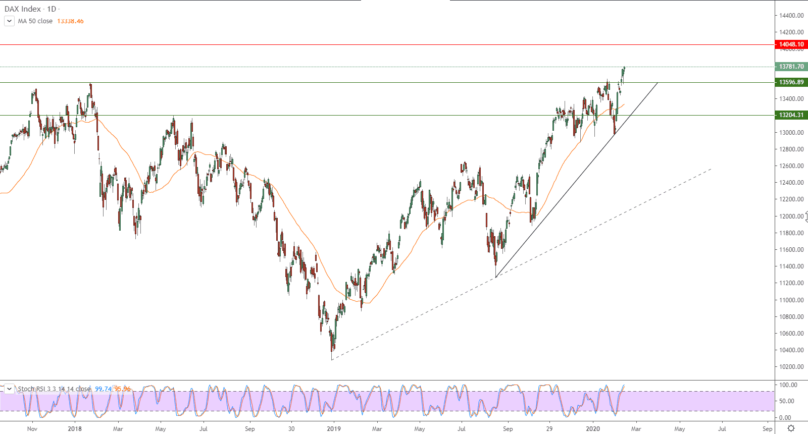Select the 14400.00 price axis tick
Image resolution: width=808 pixels, height=434 pixels.
pyautogui.click(x=791, y=16)
